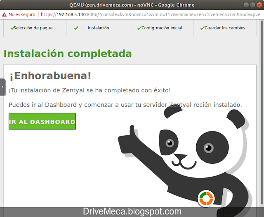This screenshot has width=264, height=217.
Task: Click the checkmark icon beside Selección de paque...
Action: (x=12, y=28)
